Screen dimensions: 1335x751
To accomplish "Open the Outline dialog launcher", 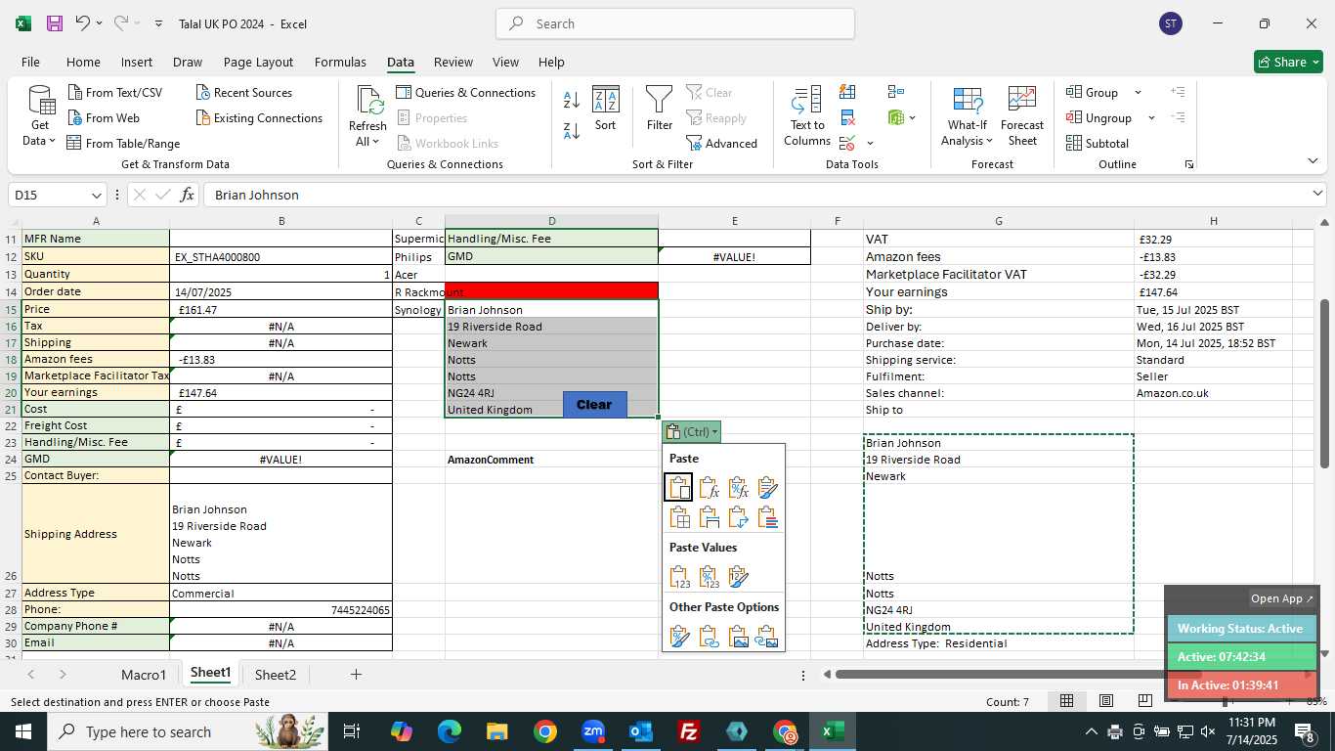I will click(x=1189, y=164).
